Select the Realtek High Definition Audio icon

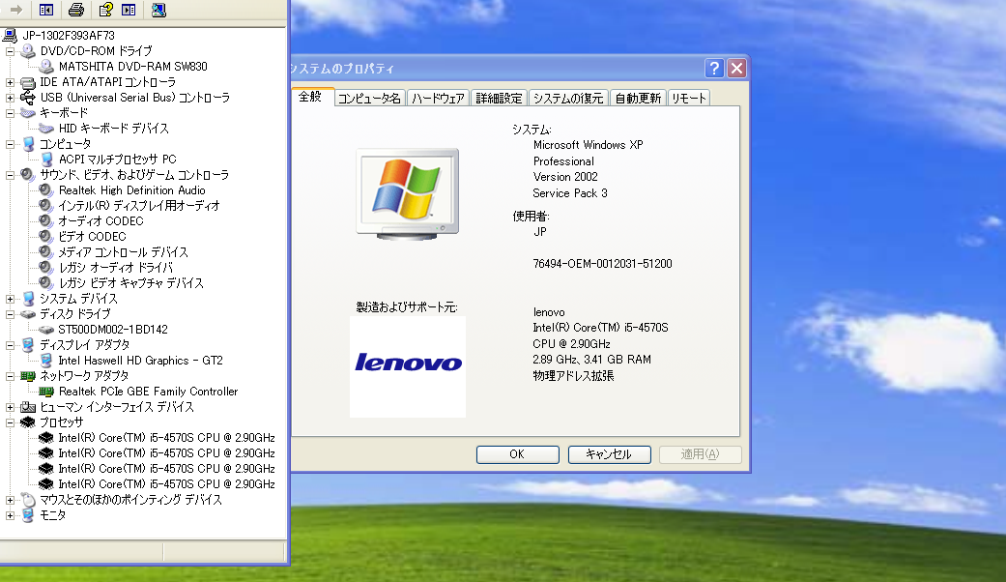(45, 189)
